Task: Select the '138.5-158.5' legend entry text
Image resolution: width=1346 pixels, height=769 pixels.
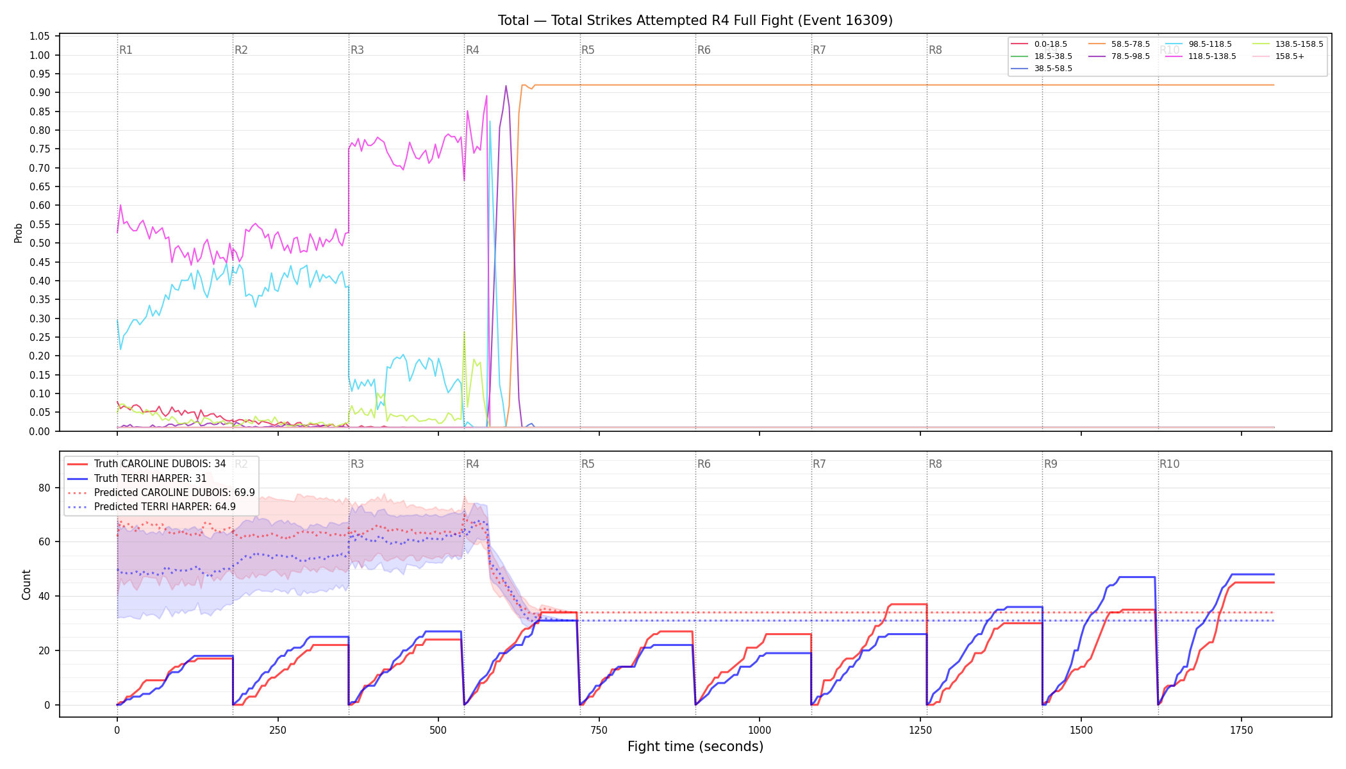Action: point(1299,44)
